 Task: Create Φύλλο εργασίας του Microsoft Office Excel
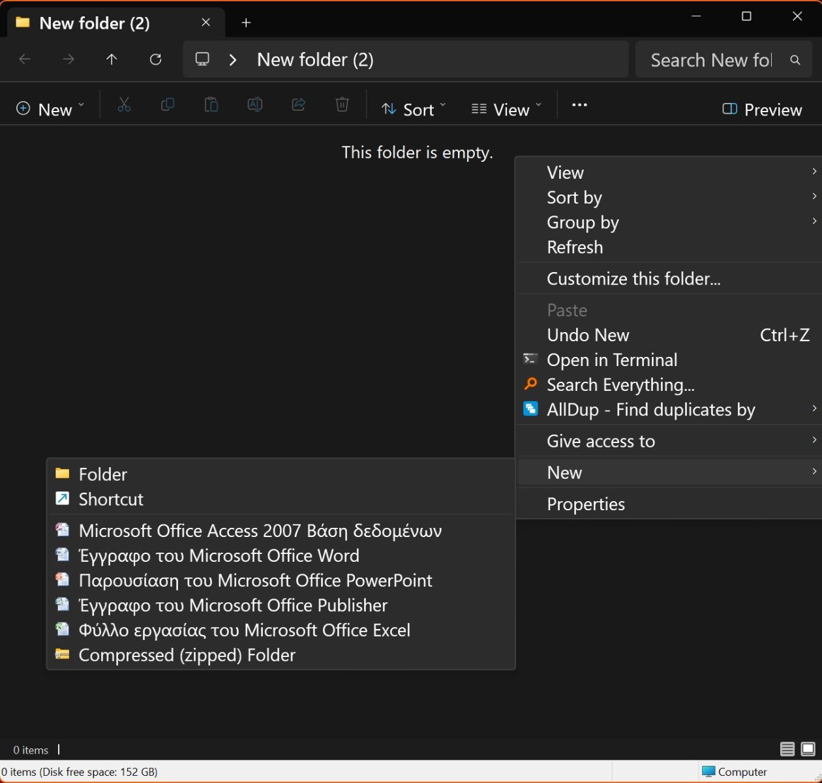pyautogui.click(x=281, y=630)
